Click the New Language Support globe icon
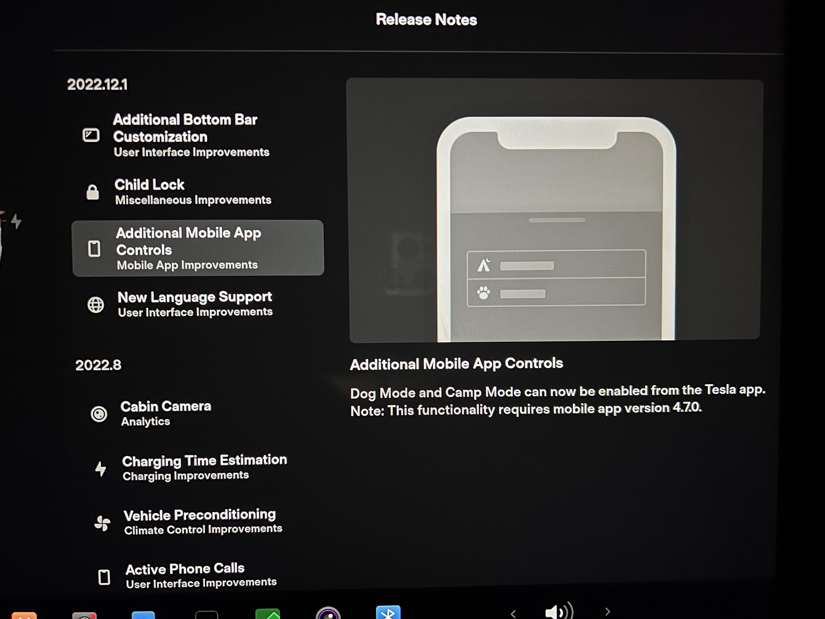825x619 pixels. pyautogui.click(x=96, y=305)
